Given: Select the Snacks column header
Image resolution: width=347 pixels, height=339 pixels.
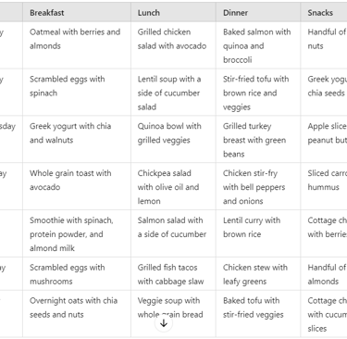Looking at the screenshot, I should click(x=324, y=13).
